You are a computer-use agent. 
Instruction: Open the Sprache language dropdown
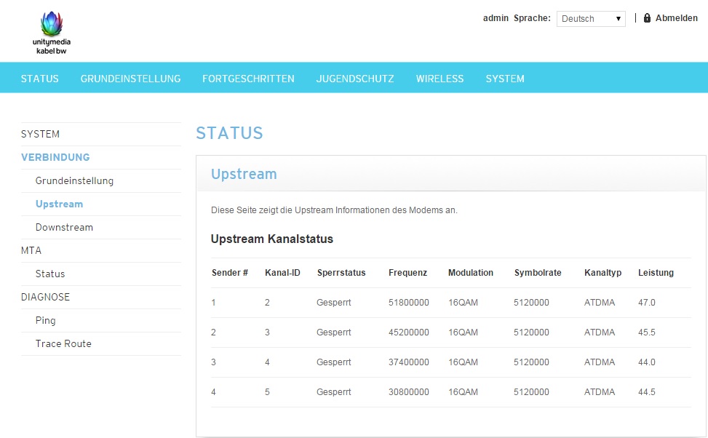591,19
